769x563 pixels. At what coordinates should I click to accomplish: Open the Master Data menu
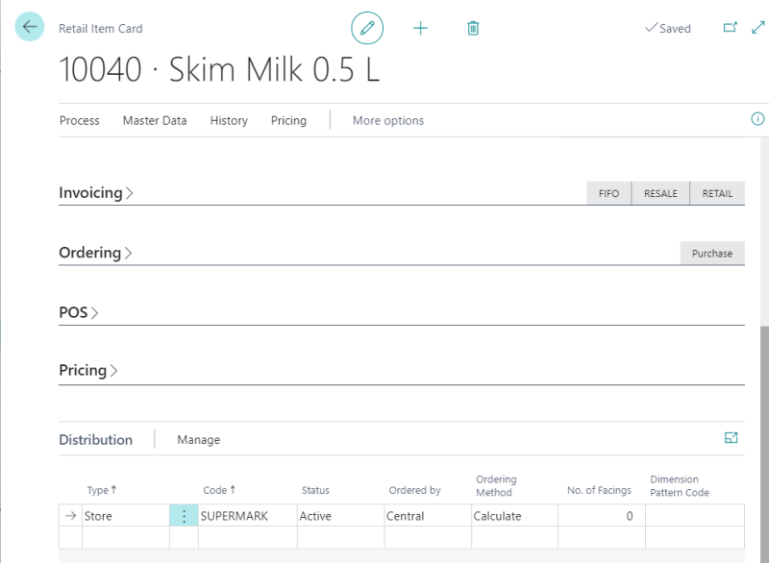155,120
